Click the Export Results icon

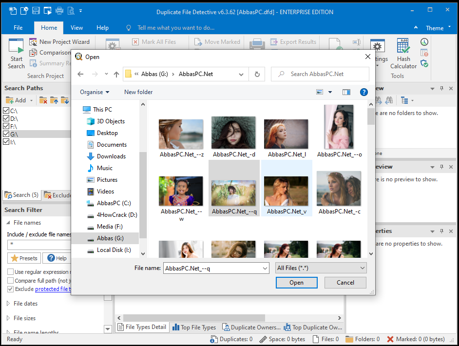[274, 42]
